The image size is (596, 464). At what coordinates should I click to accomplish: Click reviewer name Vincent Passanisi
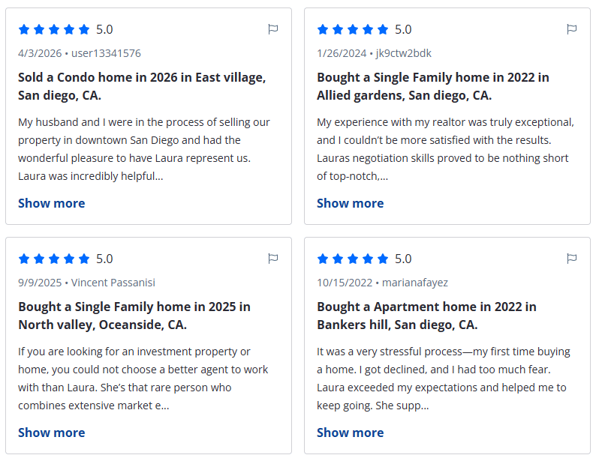(113, 283)
